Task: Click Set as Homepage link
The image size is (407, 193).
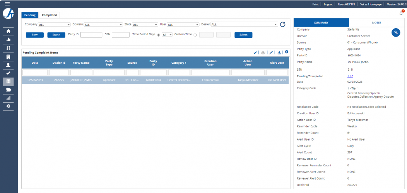Action: tap(370, 4)
